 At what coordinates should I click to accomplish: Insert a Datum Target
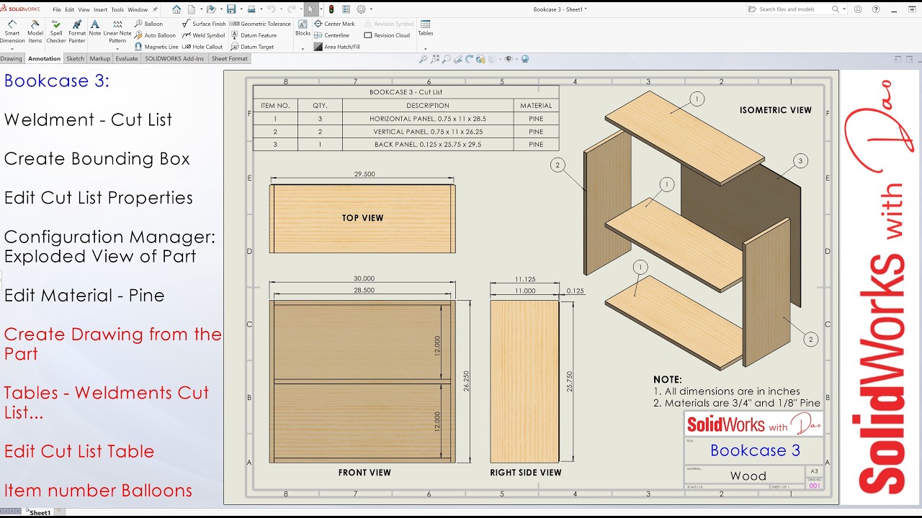coord(252,47)
